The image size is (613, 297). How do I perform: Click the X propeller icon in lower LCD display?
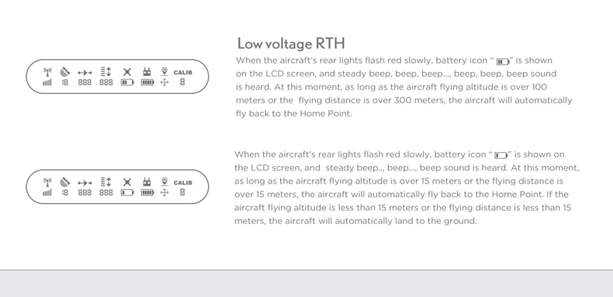tap(127, 182)
